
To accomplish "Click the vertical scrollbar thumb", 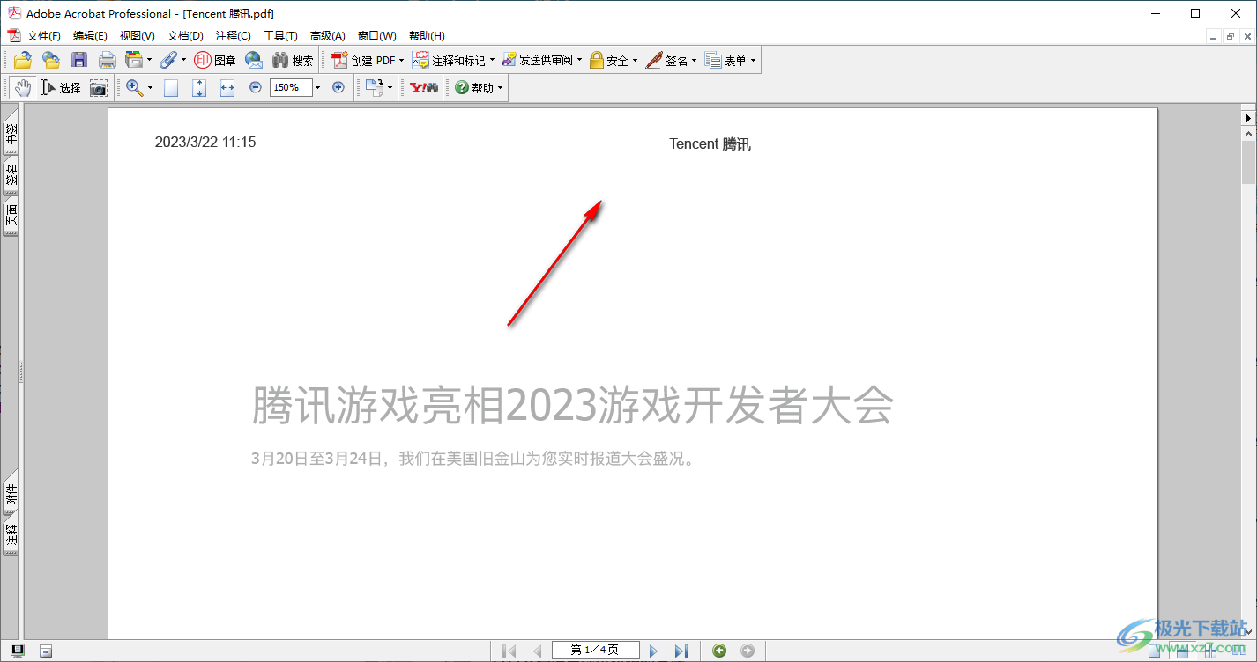I will tap(1248, 163).
